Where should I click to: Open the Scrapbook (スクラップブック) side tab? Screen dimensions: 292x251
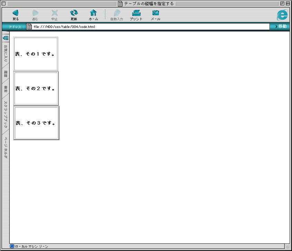[x=6, y=114]
